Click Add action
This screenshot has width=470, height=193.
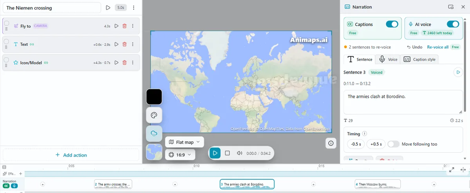(x=71, y=155)
